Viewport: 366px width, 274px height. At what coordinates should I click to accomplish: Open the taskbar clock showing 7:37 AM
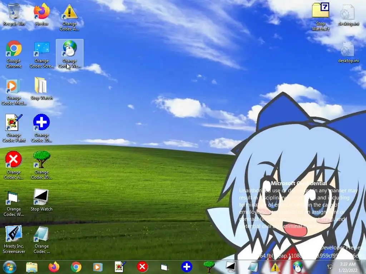coord(348,267)
